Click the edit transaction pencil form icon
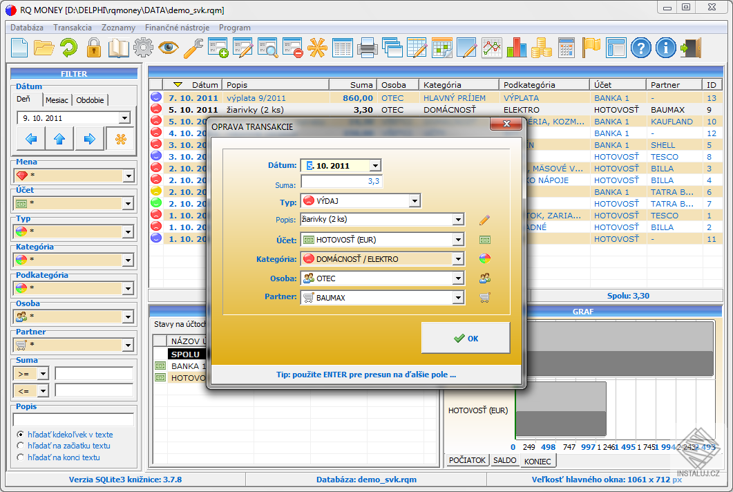The height and width of the screenshot is (492, 733). (243, 48)
